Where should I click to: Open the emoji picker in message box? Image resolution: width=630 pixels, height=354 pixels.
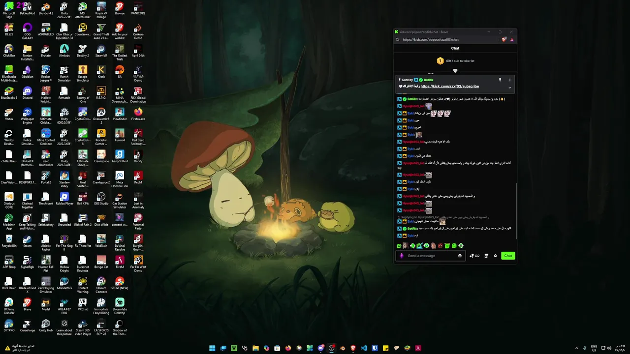pyautogui.click(x=460, y=256)
